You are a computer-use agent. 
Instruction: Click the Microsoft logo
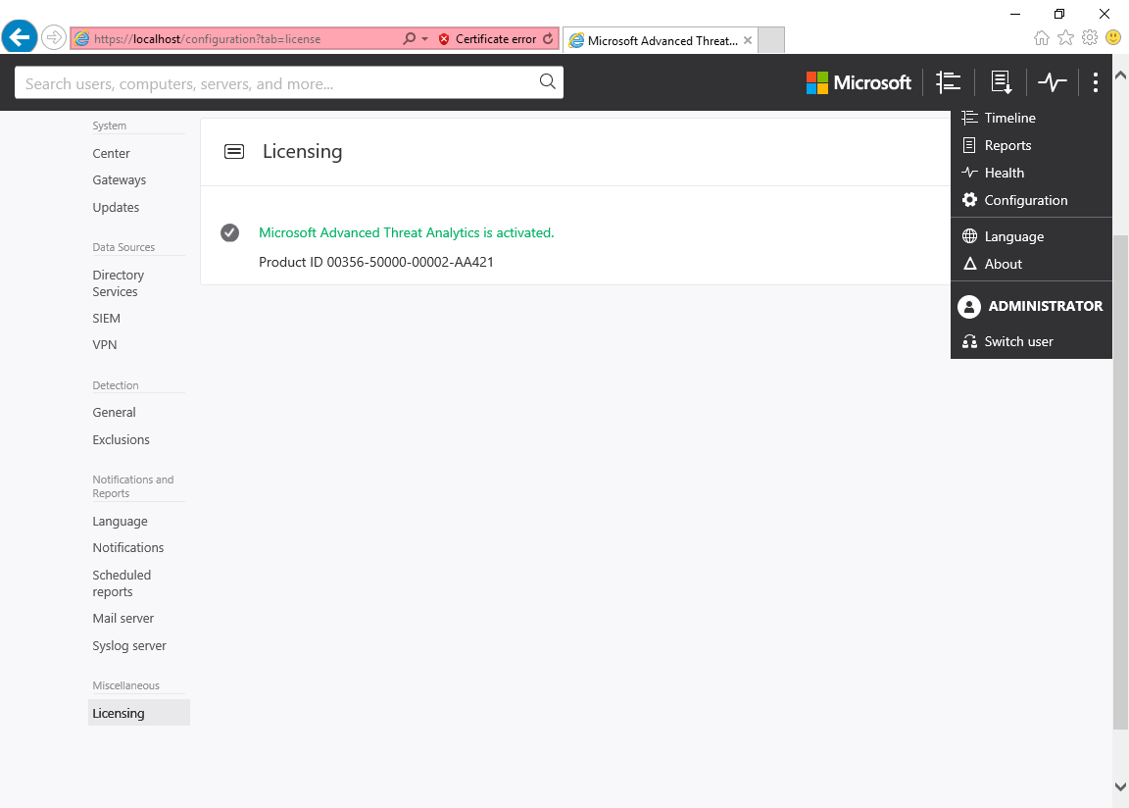pyautogui.click(x=859, y=82)
